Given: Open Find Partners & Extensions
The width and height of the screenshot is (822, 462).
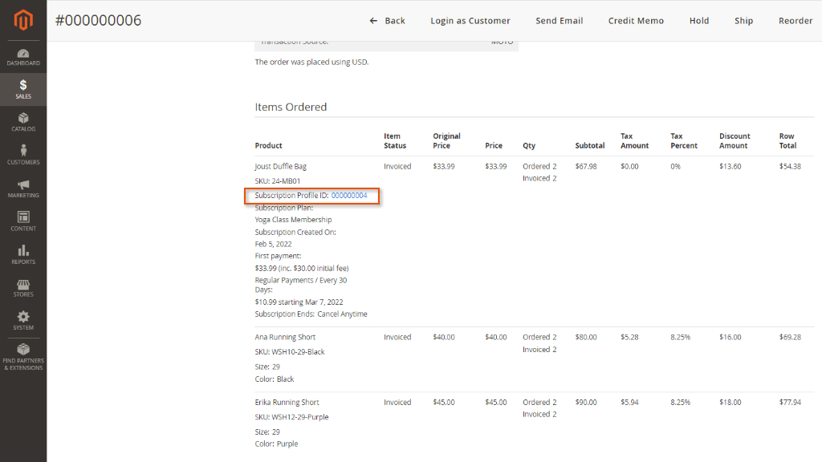Looking at the screenshot, I should coord(23,357).
